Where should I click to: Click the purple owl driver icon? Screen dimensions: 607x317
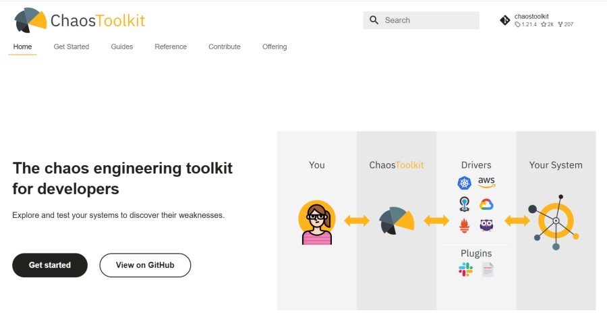coord(486,225)
